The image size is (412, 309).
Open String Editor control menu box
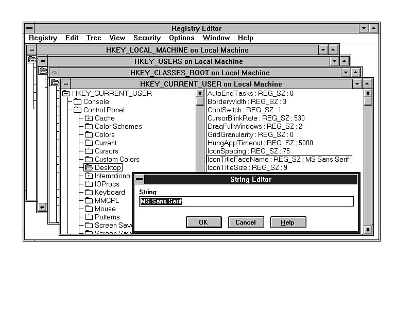[x=140, y=180]
